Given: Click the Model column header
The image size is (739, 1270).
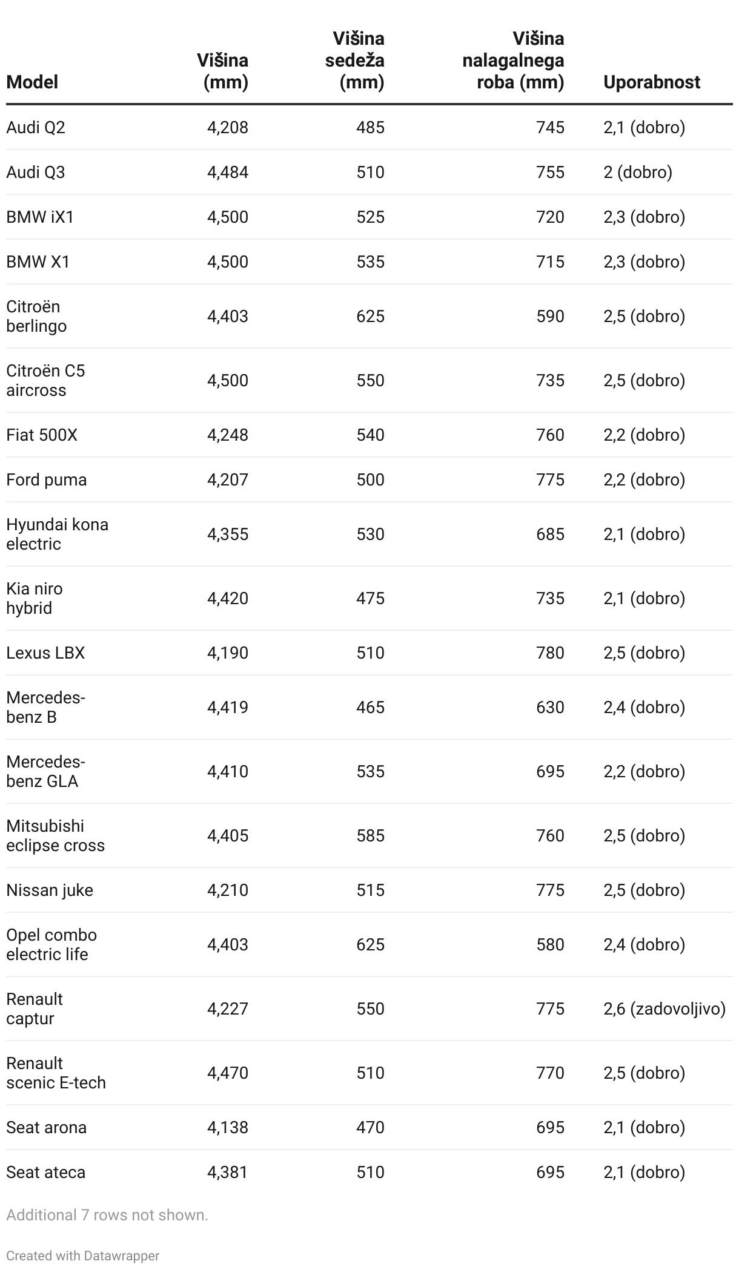Looking at the screenshot, I should tap(32, 82).
